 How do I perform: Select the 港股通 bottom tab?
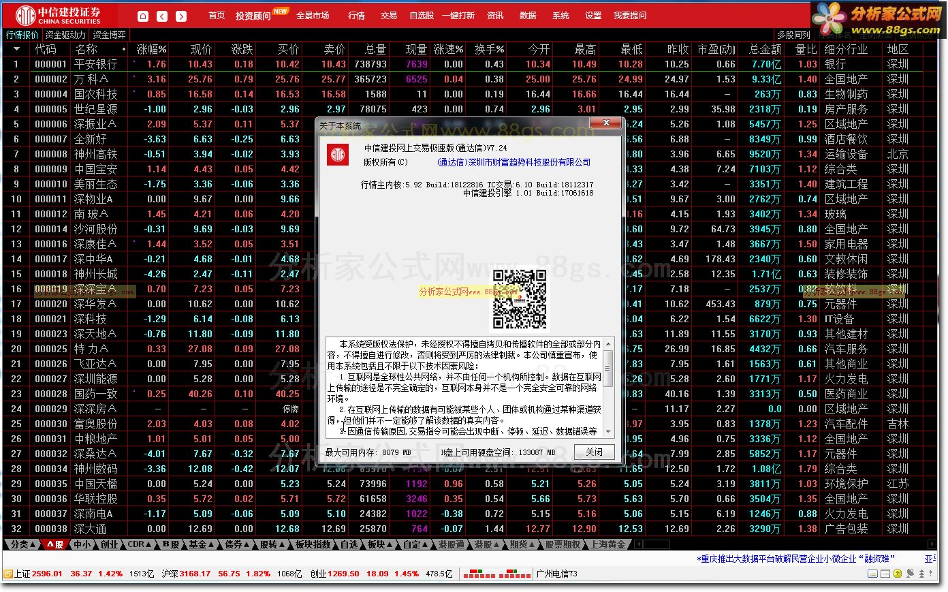(x=451, y=544)
